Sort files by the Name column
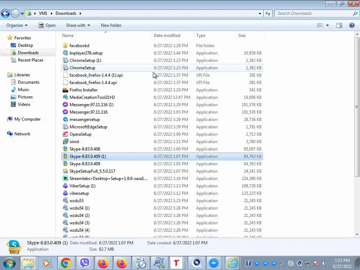The height and width of the screenshot is (270, 360). [x=106, y=36]
